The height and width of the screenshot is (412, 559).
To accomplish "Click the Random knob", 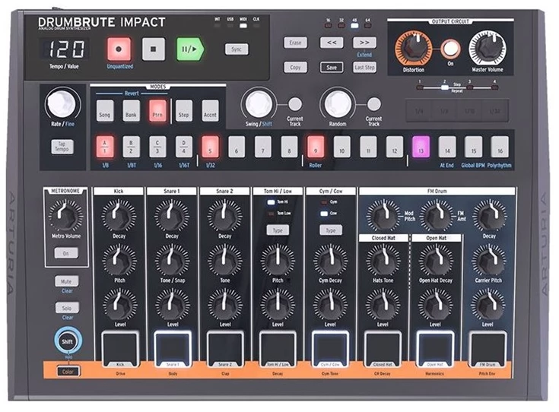I will coord(338,103).
